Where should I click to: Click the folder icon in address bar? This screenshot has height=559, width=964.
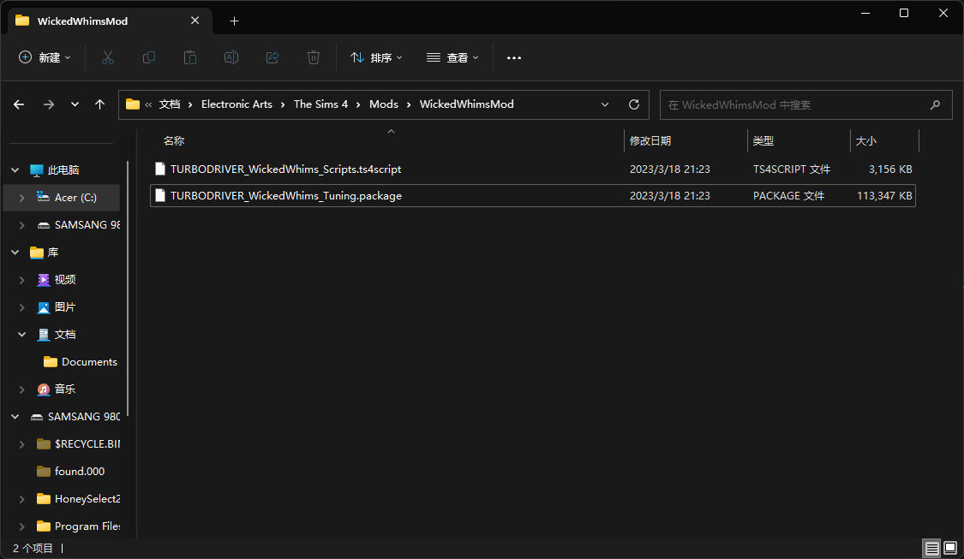tap(133, 104)
